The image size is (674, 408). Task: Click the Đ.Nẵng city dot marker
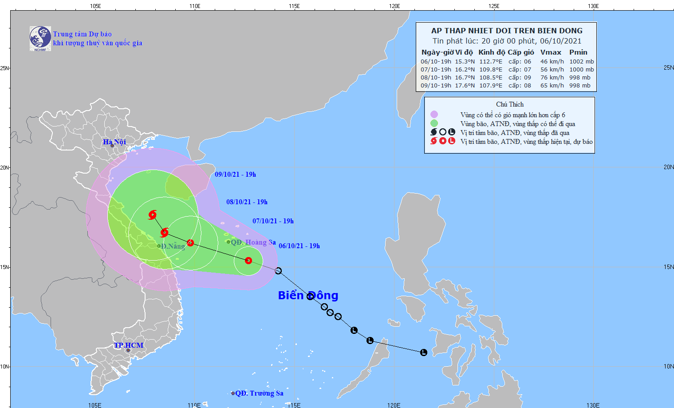tap(159, 246)
